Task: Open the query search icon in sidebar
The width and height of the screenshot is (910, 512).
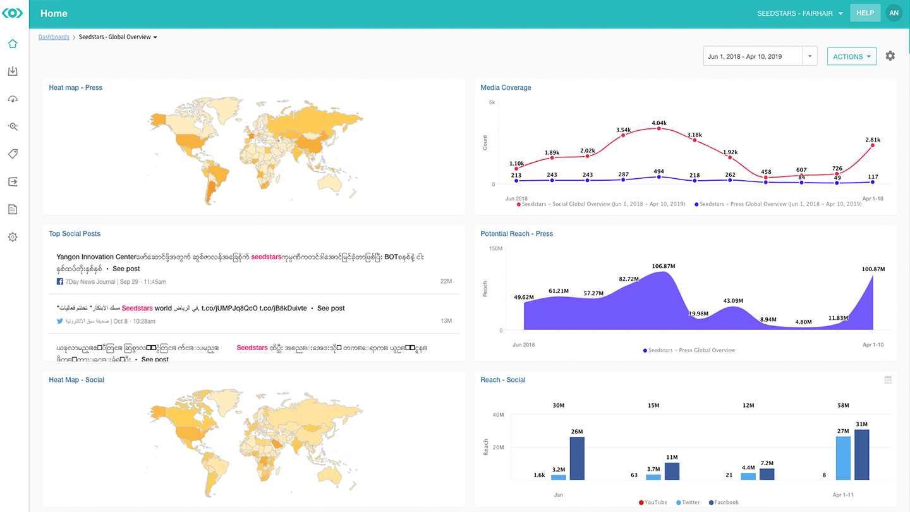Action: click(12, 126)
